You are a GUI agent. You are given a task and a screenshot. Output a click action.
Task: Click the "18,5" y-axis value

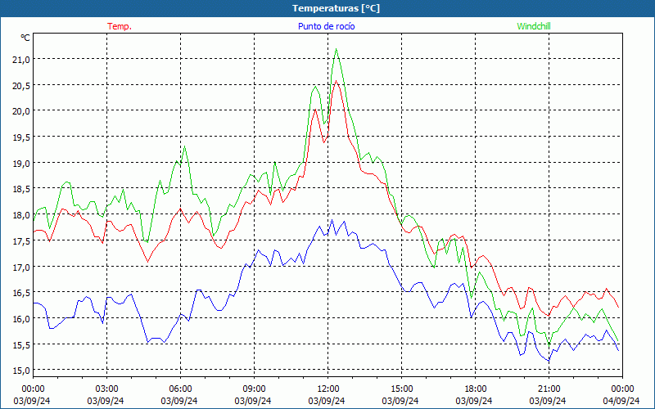click(21, 189)
